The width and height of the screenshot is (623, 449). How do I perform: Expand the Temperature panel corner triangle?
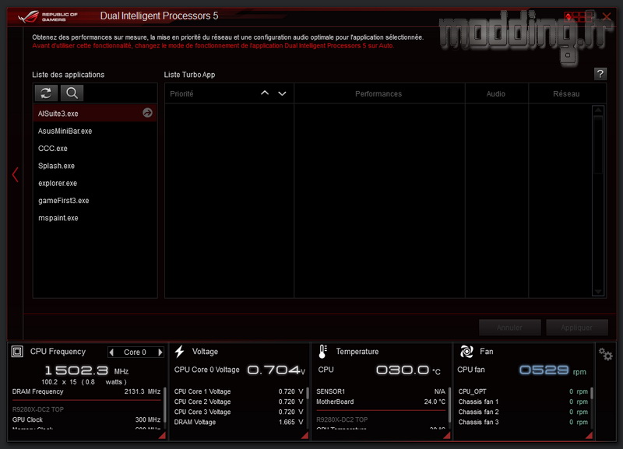point(446,436)
